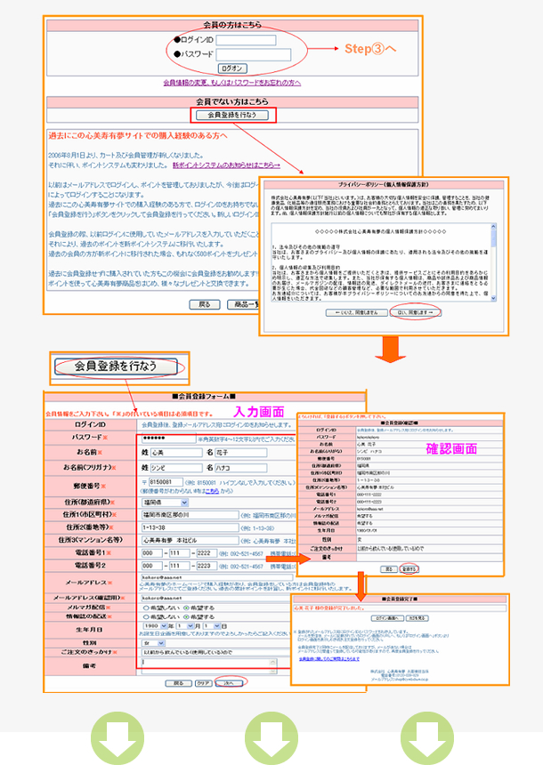Click the 登録する button on confirmation screen

(x=409, y=568)
